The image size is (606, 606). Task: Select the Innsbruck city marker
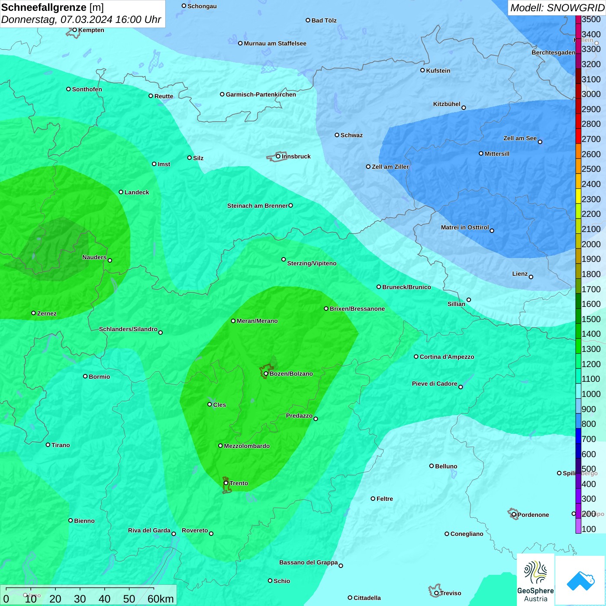tap(278, 156)
